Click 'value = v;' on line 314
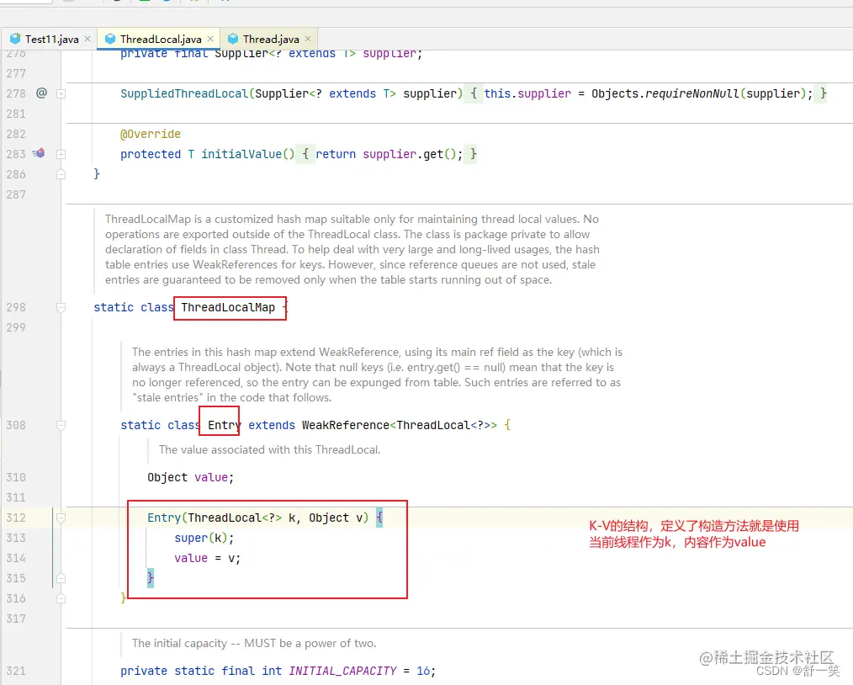Image resolution: width=853 pixels, height=685 pixels. [207, 558]
